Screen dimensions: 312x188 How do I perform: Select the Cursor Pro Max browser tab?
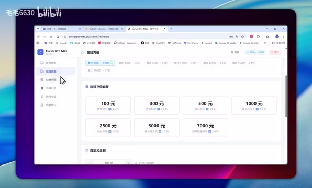pos(147,29)
